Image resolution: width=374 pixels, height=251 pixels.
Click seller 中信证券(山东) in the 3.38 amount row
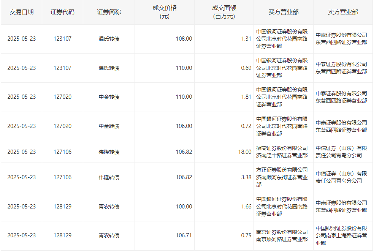point(341,177)
